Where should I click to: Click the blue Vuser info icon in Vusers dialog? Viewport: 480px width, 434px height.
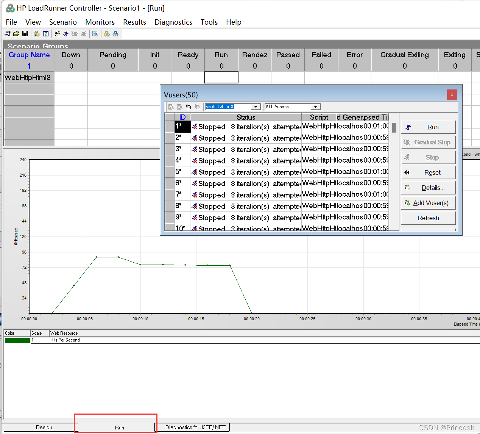189,107
